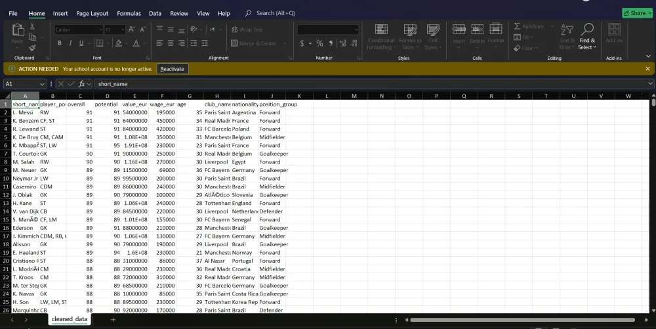Click the Reactivate button
The height and width of the screenshot is (329, 656).
(x=172, y=69)
